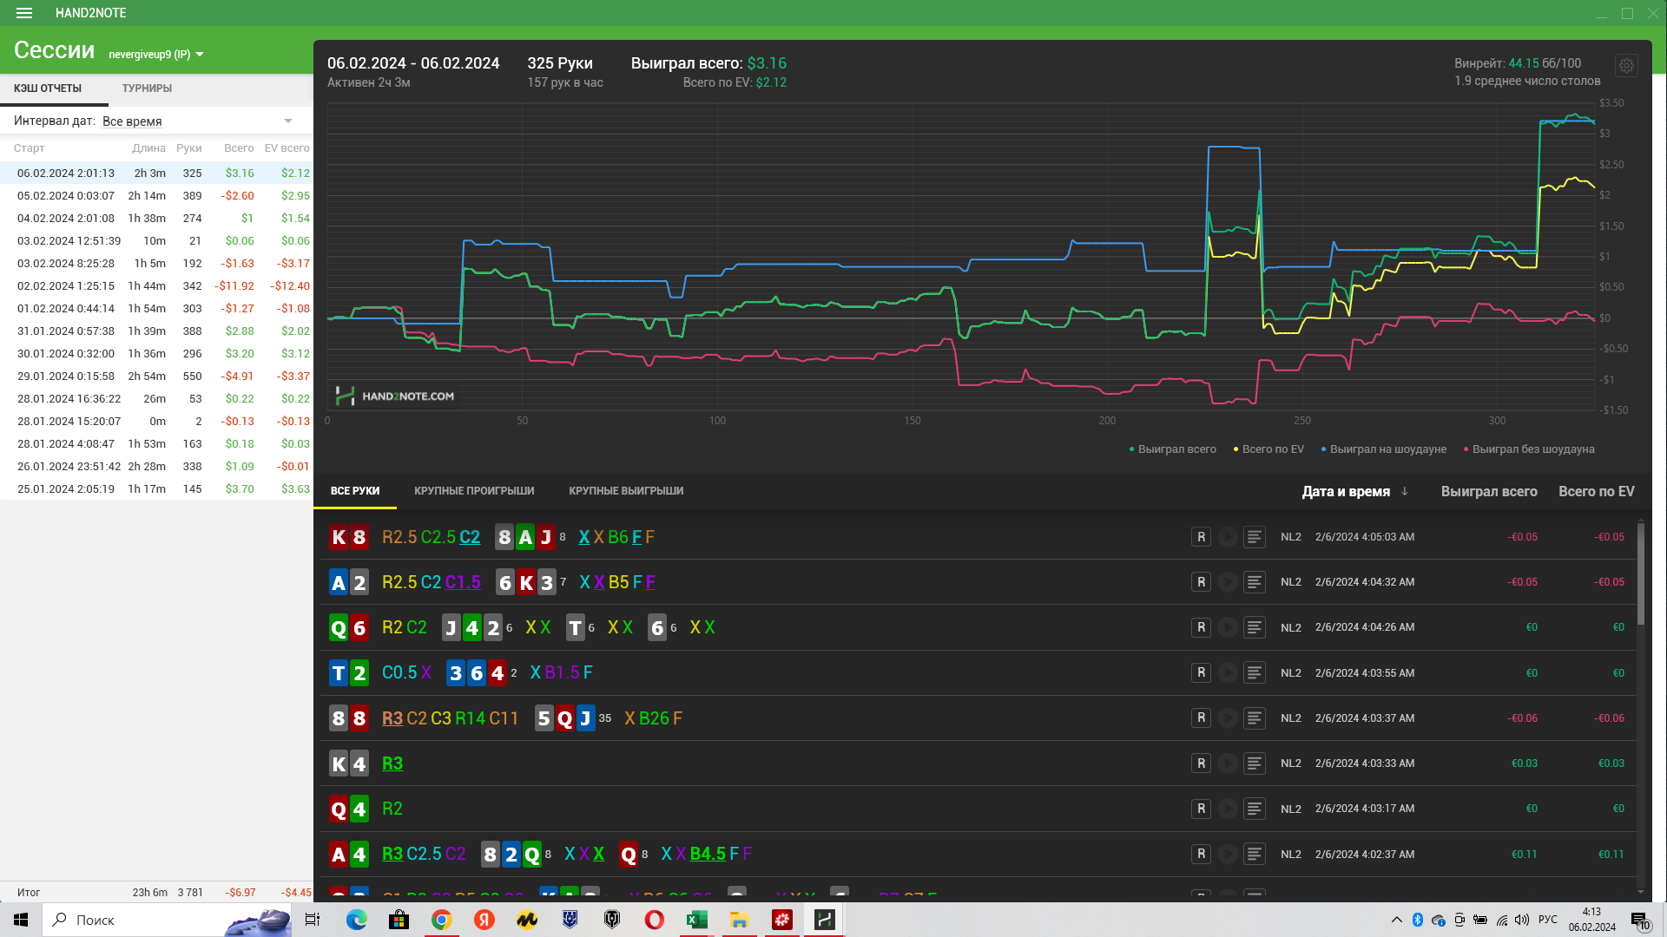
Task: Open replayer R for 88 hand
Action: (x=1201, y=717)
